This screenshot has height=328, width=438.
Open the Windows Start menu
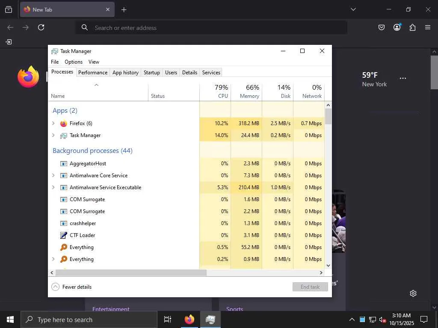pyautogui.click(x=10, y=319)
